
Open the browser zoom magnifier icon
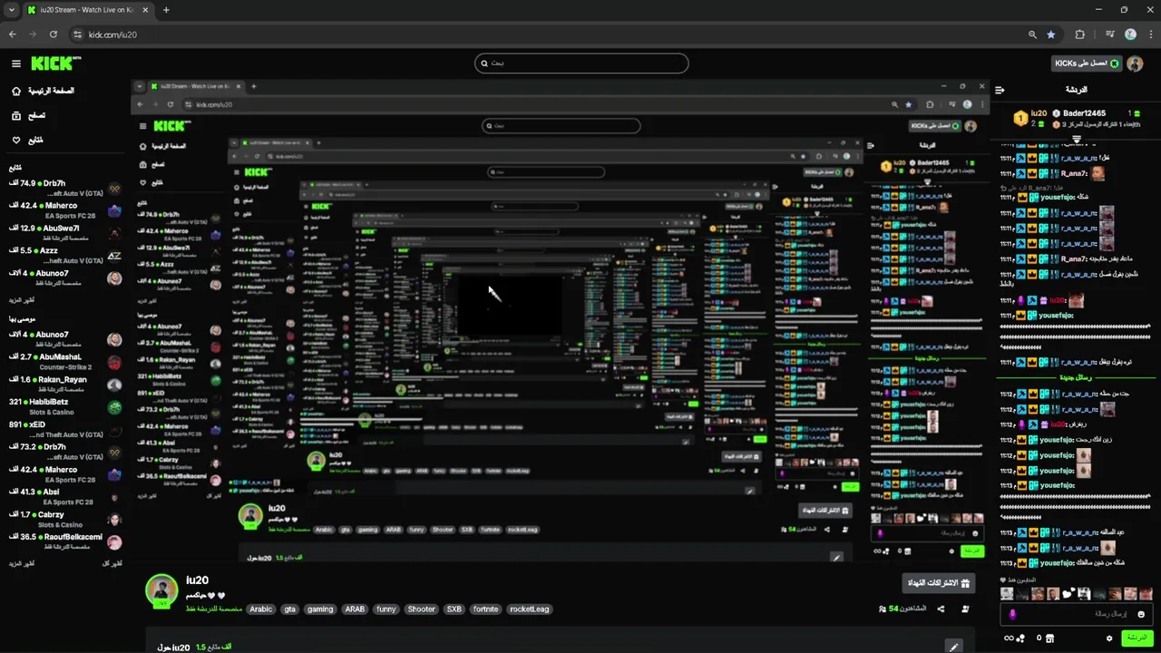tap(1032, 34)
